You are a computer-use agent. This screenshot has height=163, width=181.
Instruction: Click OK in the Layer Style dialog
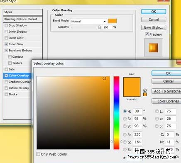[154, 12]
